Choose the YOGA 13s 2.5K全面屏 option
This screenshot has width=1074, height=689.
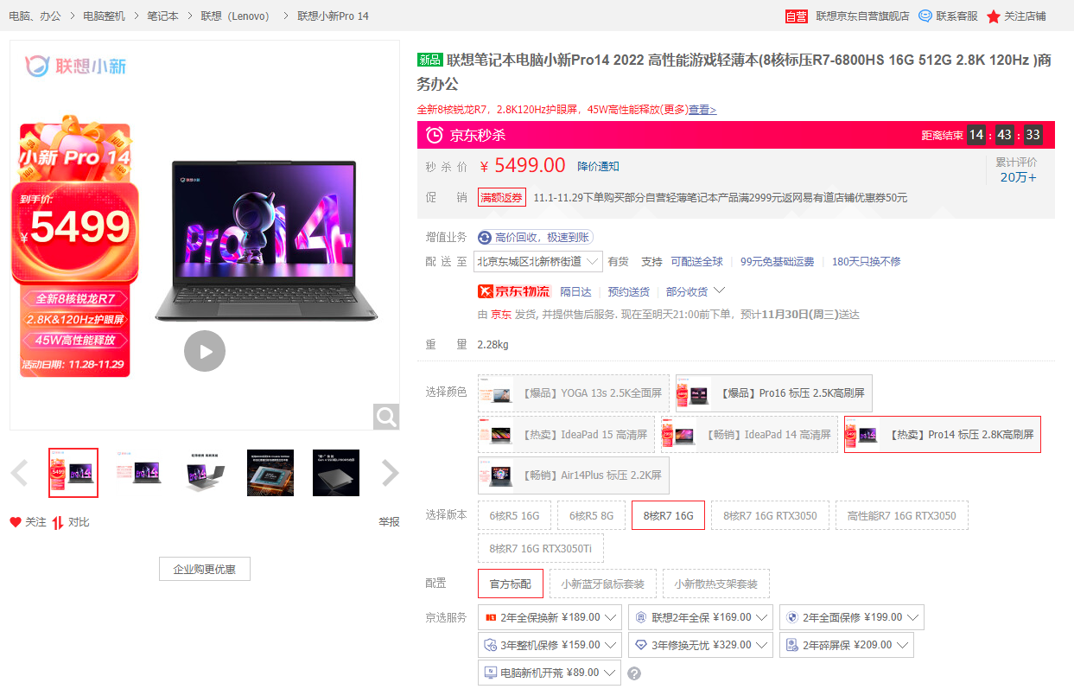[574, 393]
